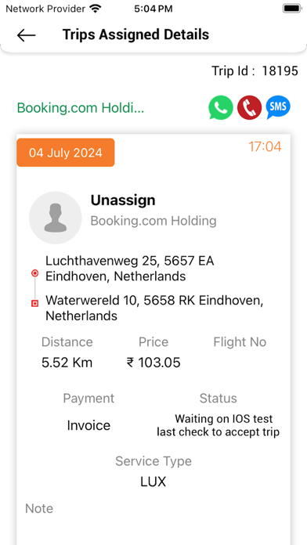Tap the back arrow icon
Image resolution: width=307 pixels, height=545 pixels.
tap(26, 35)
